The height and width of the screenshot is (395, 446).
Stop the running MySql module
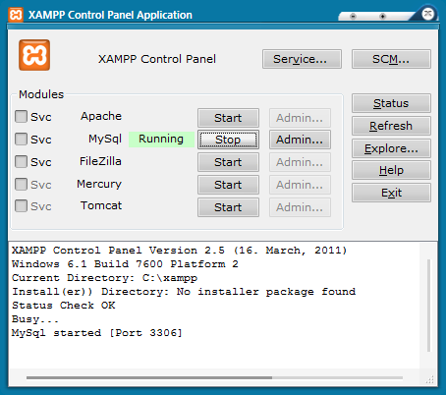228,140
